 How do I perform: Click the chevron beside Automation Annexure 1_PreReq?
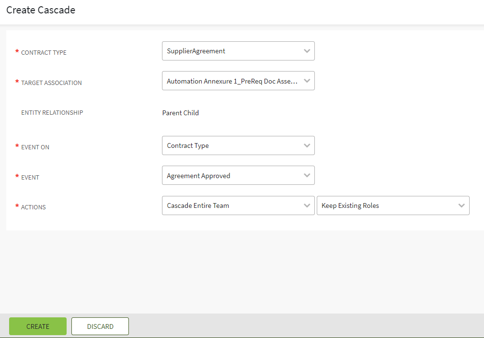(307, 81)
